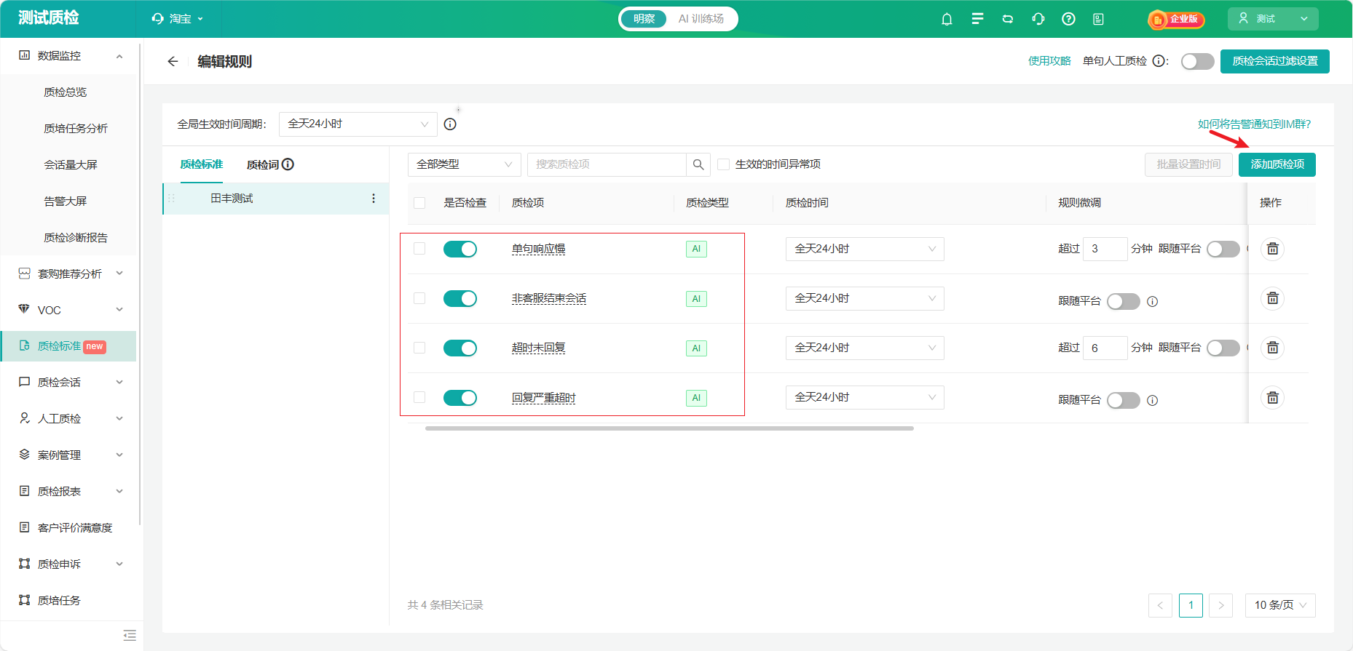Check the select-all header checkbox

coord(419,203)
